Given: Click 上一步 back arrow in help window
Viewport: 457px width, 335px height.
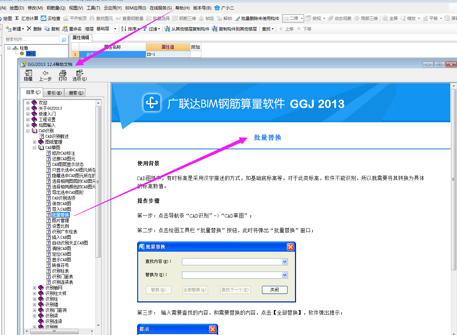Looking at the screenshot, I should tap(45, 73).
